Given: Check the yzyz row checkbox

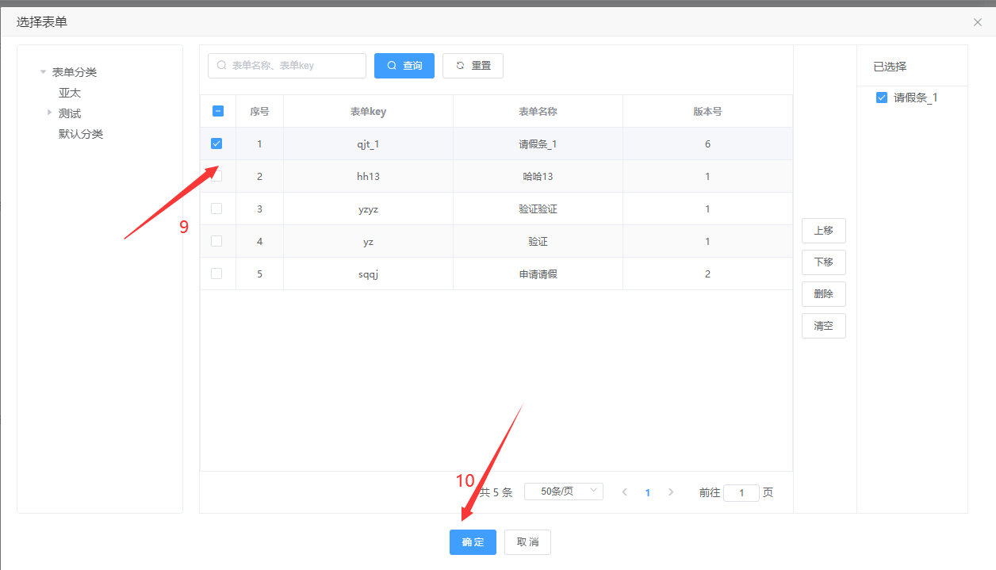Looking at the screenshot, I should (216, 208).
